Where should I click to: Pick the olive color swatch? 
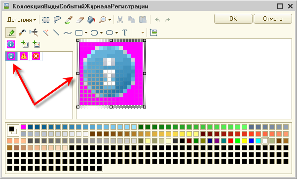click(203, 141)
